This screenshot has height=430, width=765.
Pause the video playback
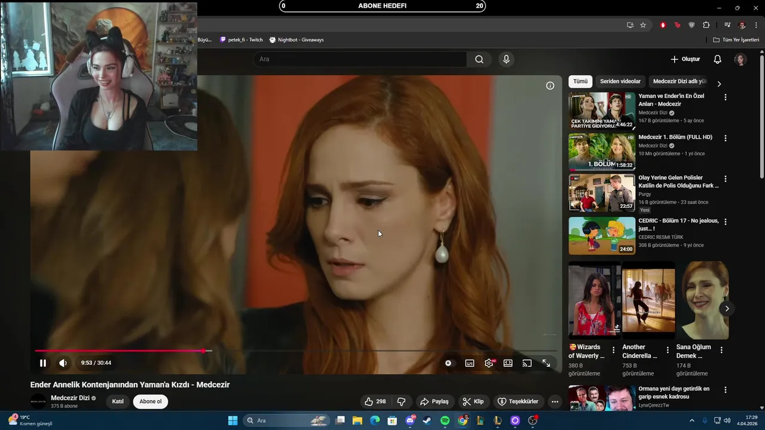(43, 363)
